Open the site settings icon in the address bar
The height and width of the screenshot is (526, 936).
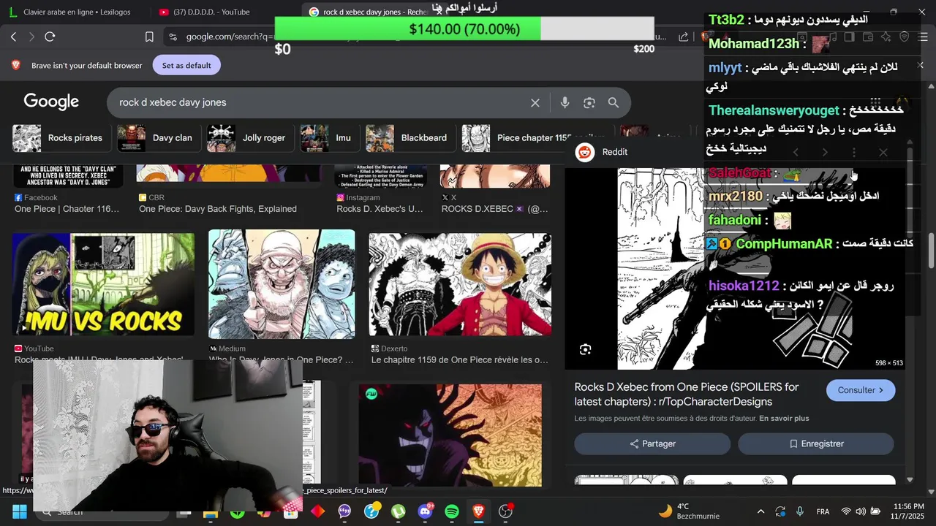(173, 37)
